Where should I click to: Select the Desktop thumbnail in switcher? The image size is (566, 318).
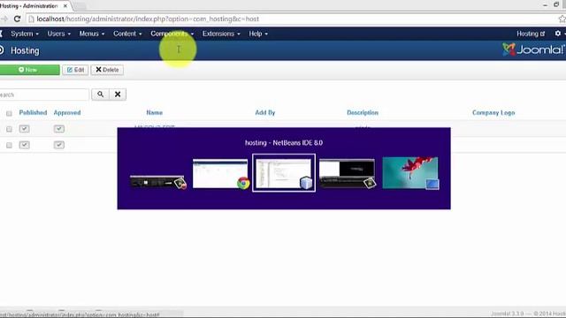[x=410, y=173]
